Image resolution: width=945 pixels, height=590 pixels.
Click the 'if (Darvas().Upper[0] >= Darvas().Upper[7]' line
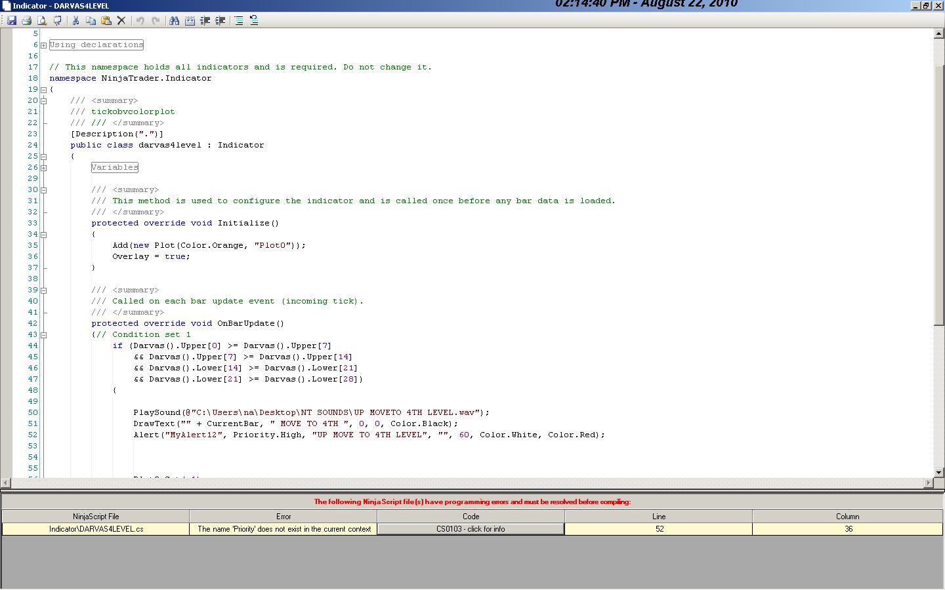tap(222, 345)
